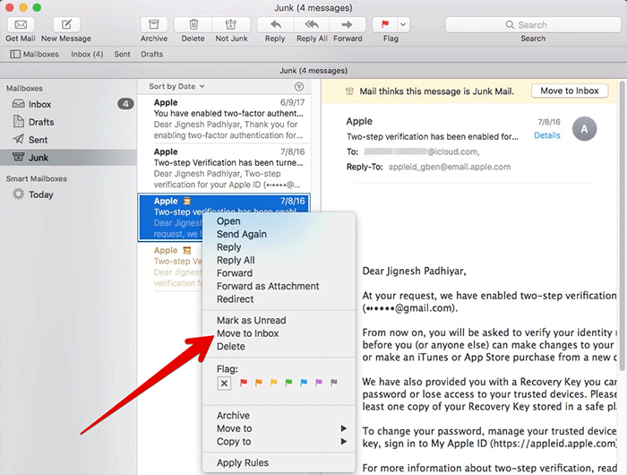Choose Redirect from context menu

279,299
